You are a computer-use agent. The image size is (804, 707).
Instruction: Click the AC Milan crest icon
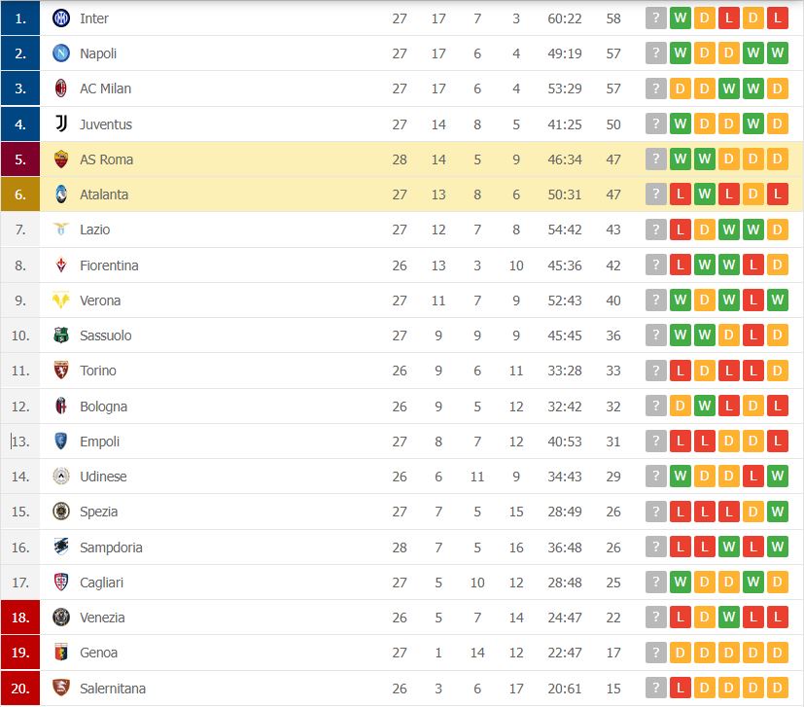pyautogui.click(x=61, y=88)
